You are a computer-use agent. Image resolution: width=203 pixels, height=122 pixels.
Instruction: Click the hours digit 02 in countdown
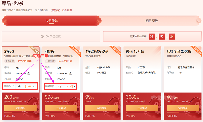click(x=152, y=37)
